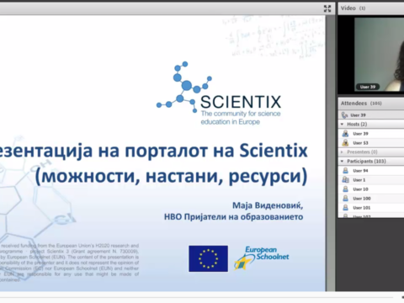Select User 94 in the participants list
Screen dimensions: 404x303
371,171
